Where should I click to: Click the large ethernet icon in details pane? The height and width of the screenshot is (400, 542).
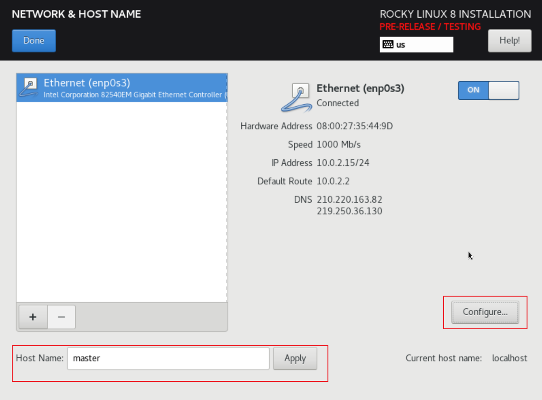tap(297, 98)
